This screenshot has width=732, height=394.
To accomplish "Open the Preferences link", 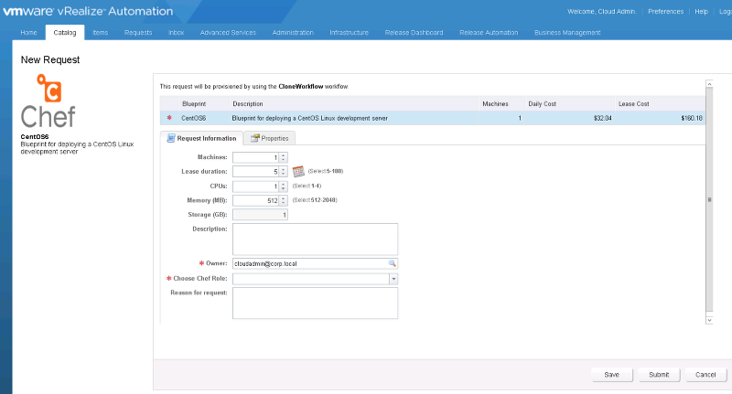I will [665, 11].
